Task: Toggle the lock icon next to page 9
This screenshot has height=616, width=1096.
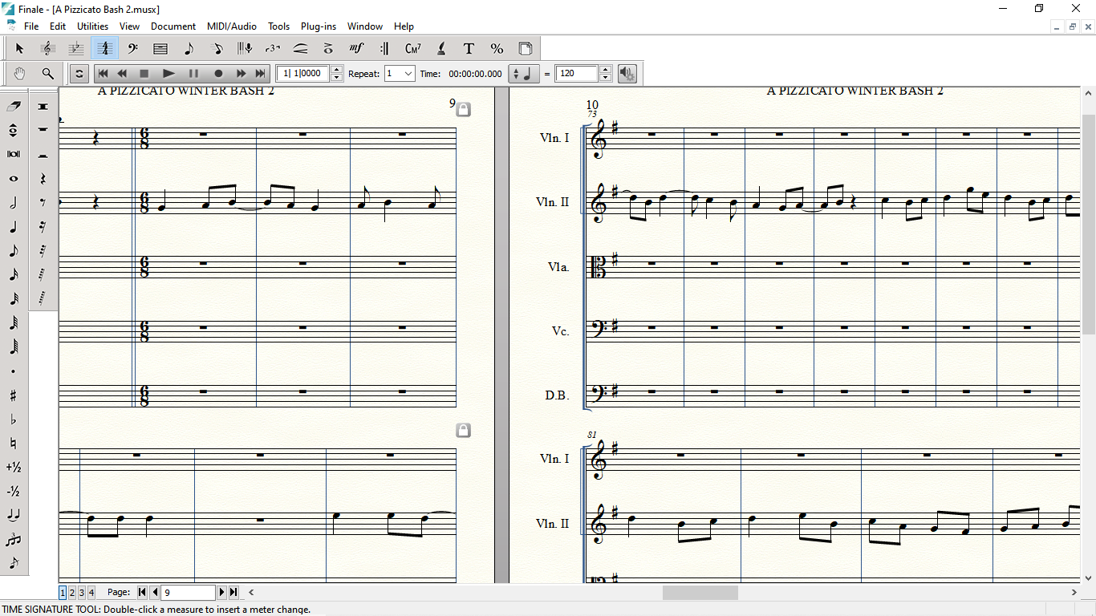Action: (463, 110)
